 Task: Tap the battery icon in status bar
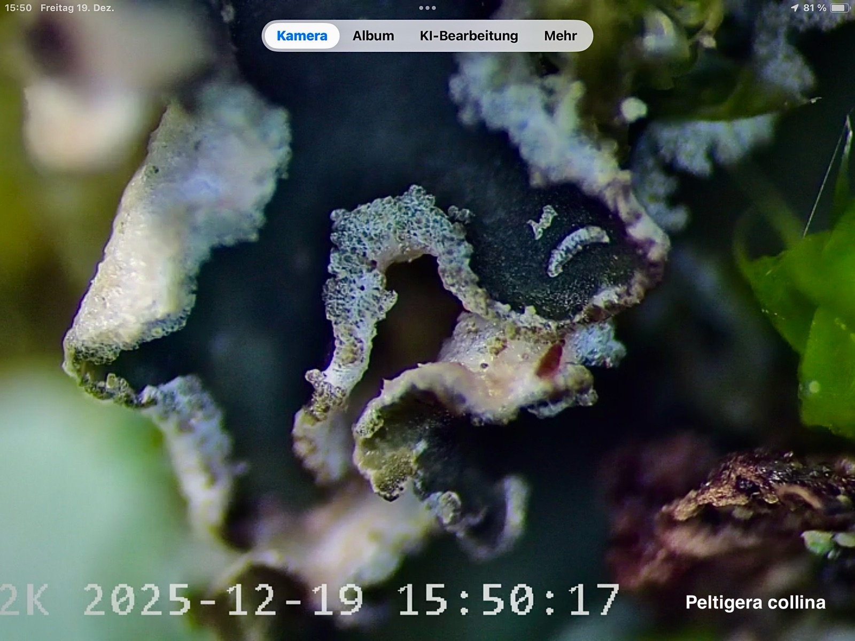pyautogui.click(x=840, y=8)
